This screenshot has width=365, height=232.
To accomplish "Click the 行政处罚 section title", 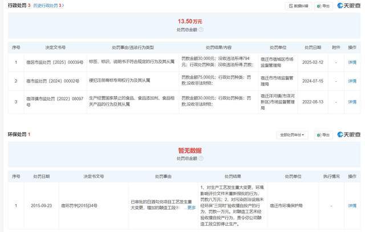I will (x=17, y=5).
